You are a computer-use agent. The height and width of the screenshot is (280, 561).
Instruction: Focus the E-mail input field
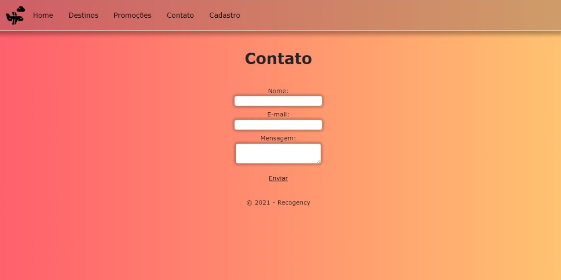click(x=278, y=125)
